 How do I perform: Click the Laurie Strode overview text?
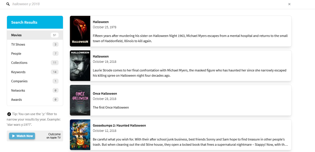point(190,73)
